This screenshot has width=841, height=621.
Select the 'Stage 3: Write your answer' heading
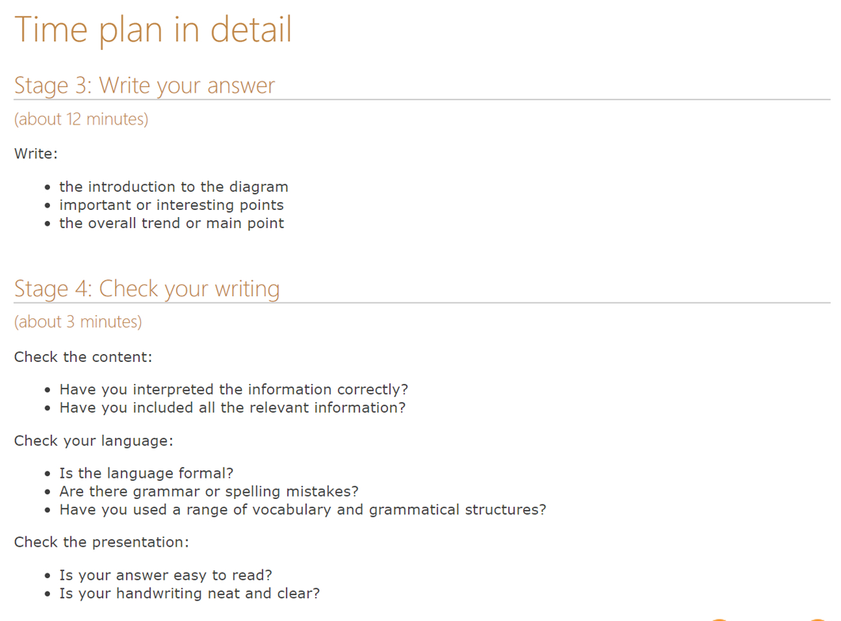click(x=144, y=85)
